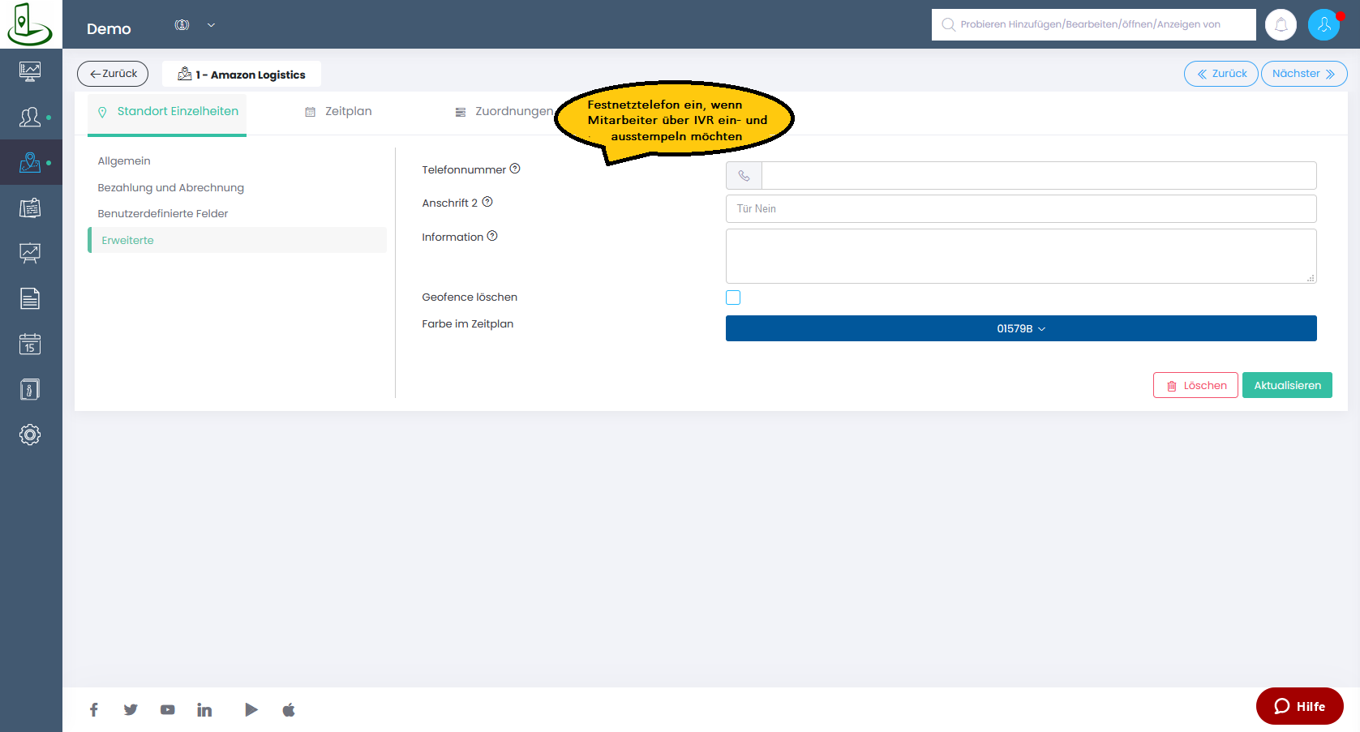Click help icon next to Telefonnummer

click(515, 169)
